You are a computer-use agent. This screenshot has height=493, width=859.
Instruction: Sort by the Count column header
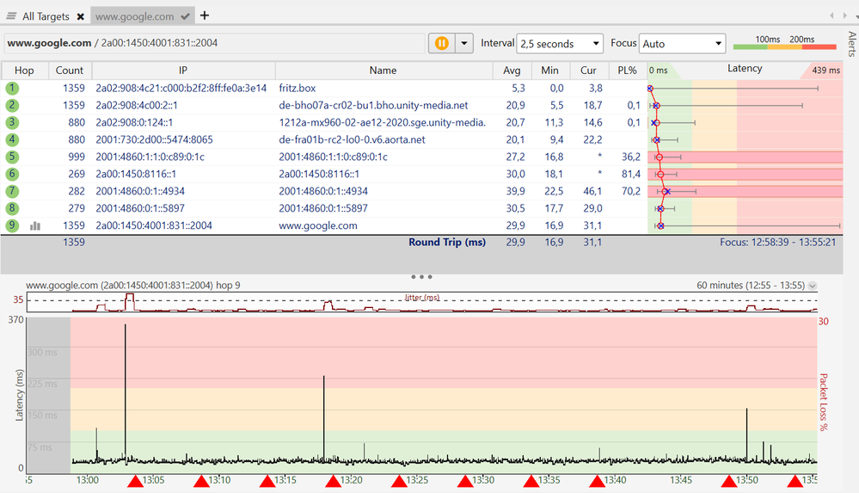[x=70, y=71]
